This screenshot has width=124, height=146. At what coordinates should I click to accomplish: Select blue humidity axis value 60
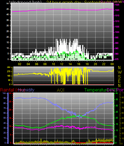(5, 113)
